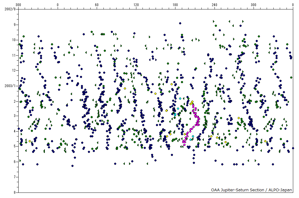Click the leftmost 300 label on the top axis
The width and height of the screenshot is (299, 198).
(18, 5)
